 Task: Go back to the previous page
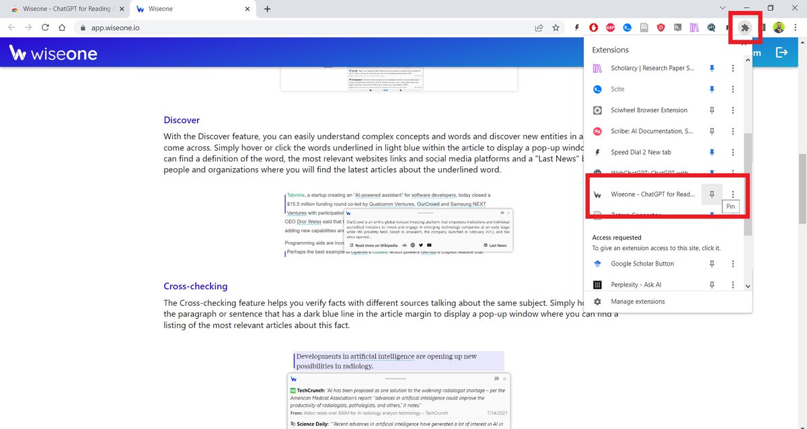coord(11,28)
